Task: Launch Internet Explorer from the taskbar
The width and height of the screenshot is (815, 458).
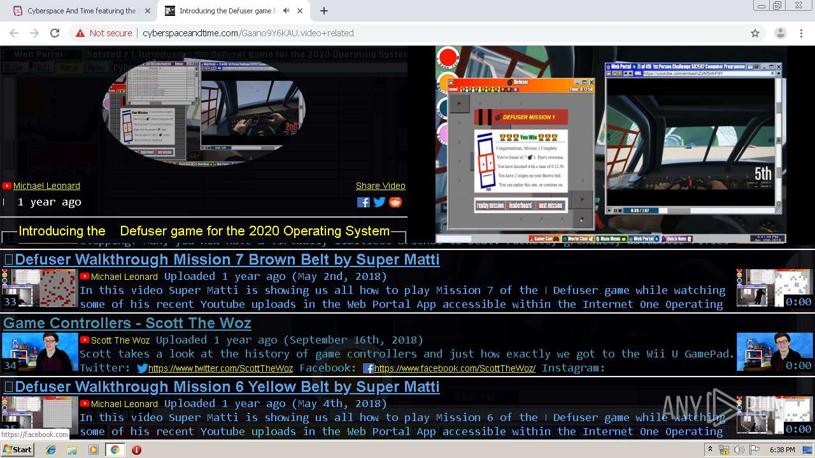Action: [51, 450]
